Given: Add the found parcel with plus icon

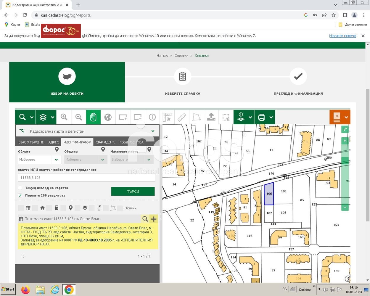Looking at the screenshot, I should point(154,219).
